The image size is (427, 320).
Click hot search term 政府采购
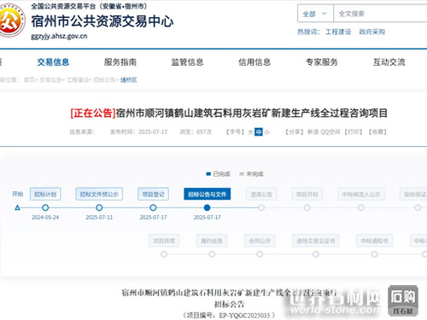click(x=372, y=32)
